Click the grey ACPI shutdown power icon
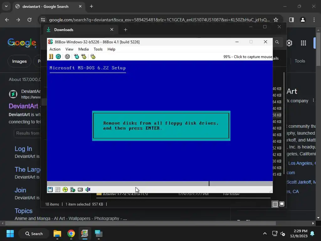Viewport: 321px width, 241px height. pos(67,56)
